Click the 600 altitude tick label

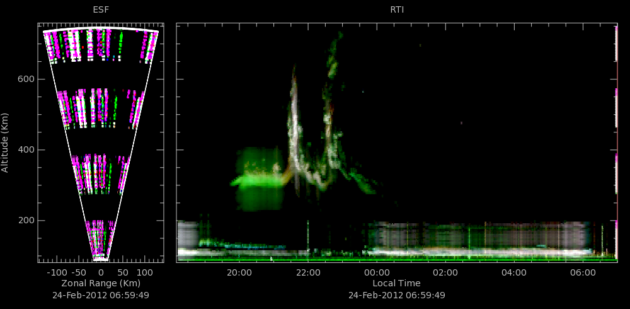click(x=25, y=79)
